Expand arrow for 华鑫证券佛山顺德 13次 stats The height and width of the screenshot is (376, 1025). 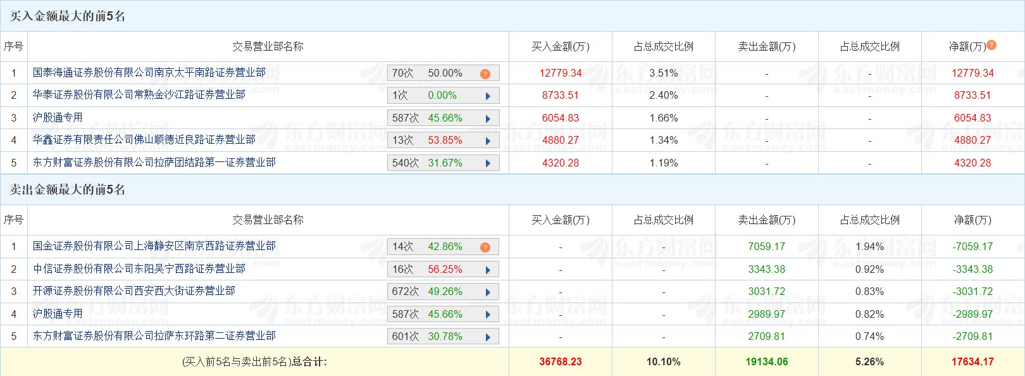click(488, 141)
